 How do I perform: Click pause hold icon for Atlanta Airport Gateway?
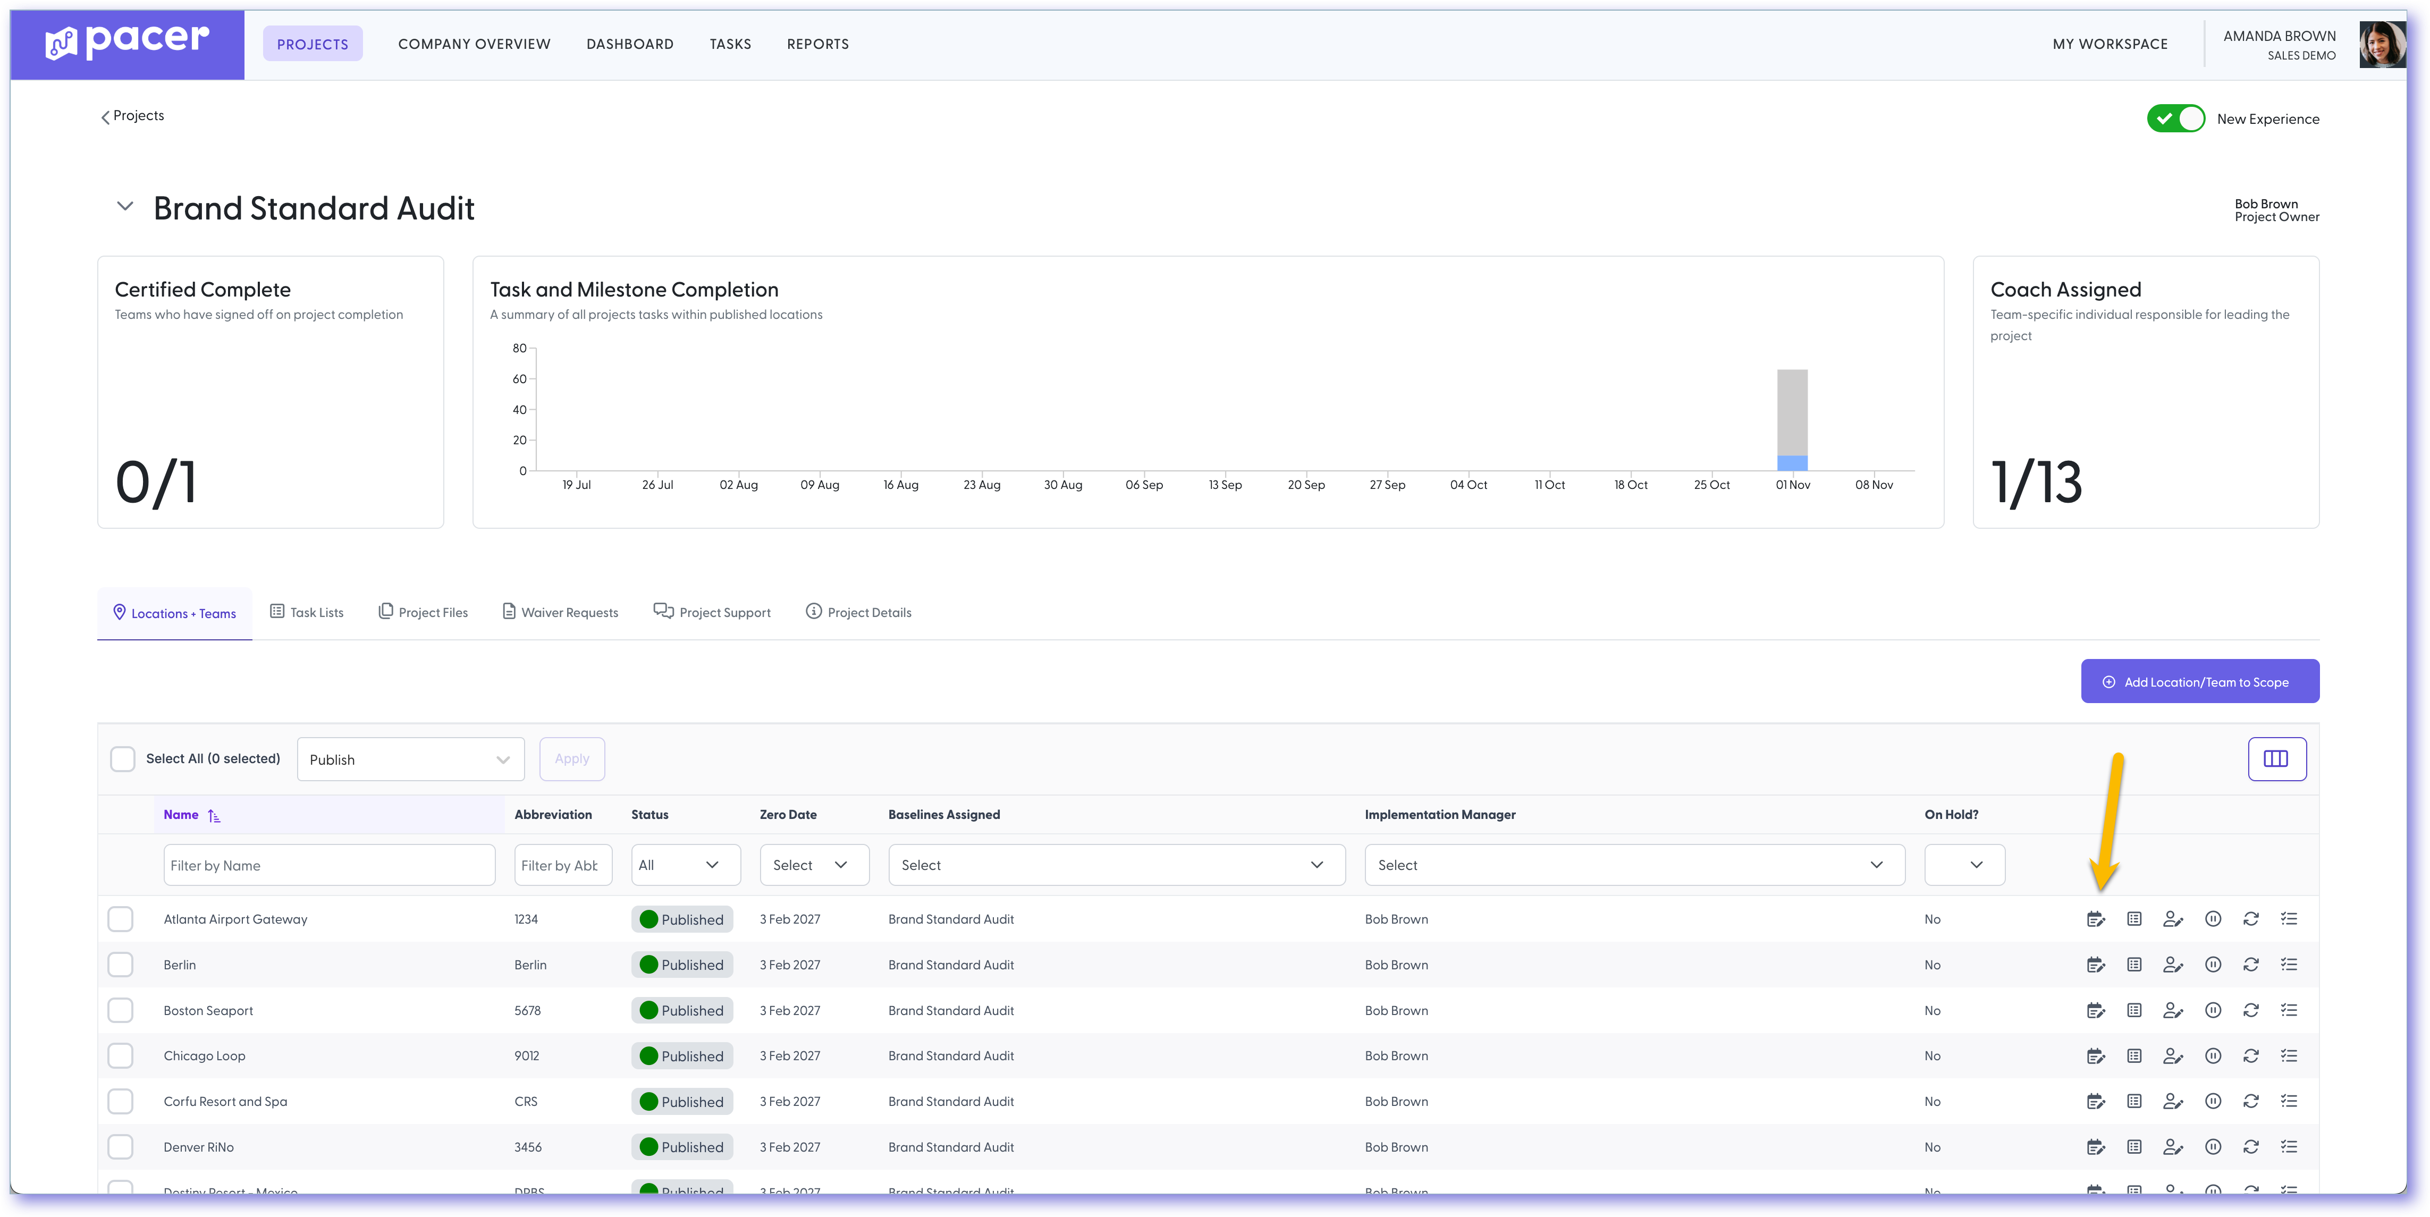pyautogui.click(x=2212, y=919)
